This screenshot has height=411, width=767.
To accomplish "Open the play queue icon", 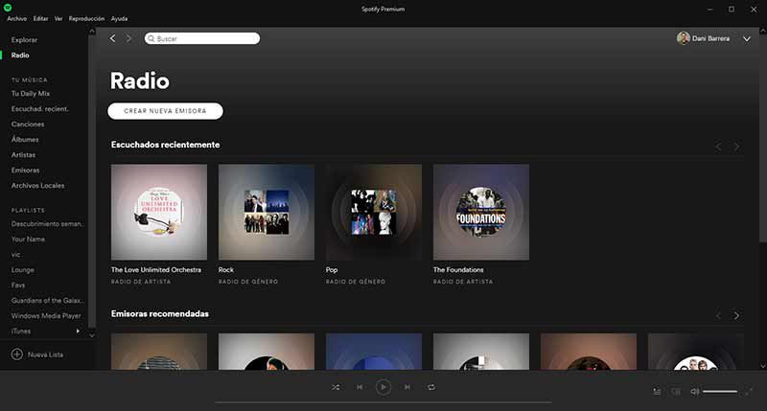I will [x=657, y=392].
